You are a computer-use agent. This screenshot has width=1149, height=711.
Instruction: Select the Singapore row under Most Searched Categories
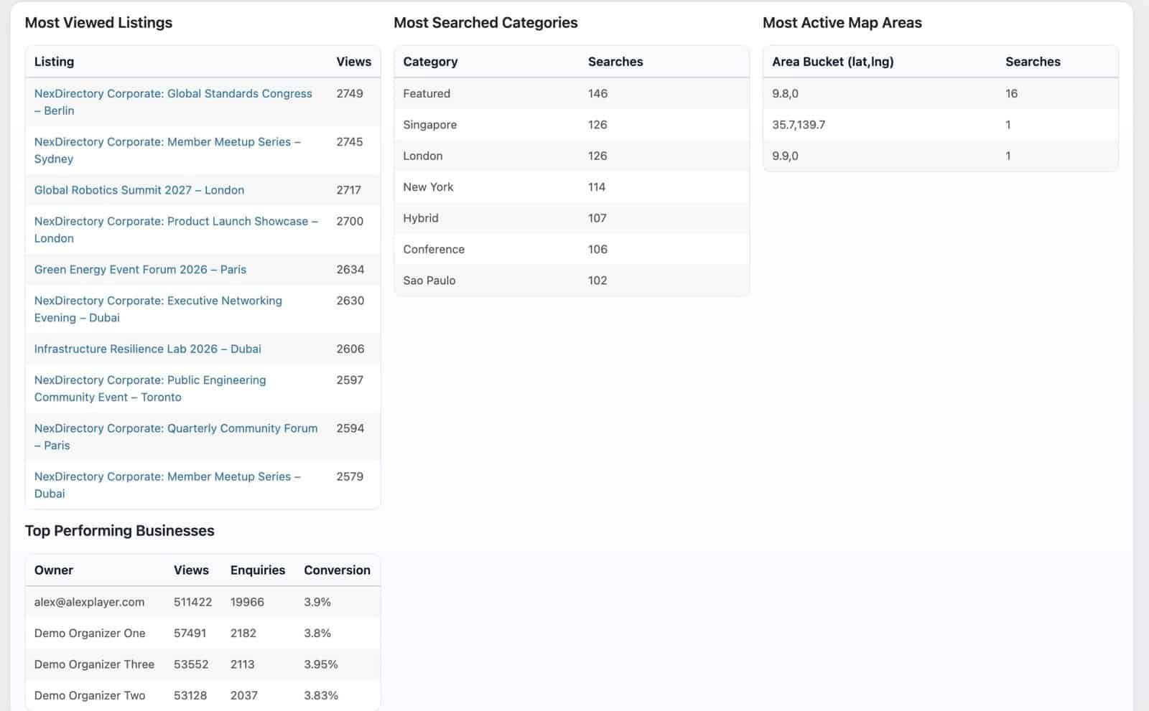click(503, 125)
